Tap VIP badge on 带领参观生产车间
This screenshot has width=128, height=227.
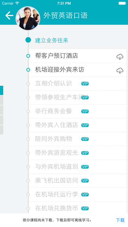click(x=85, y=98)
